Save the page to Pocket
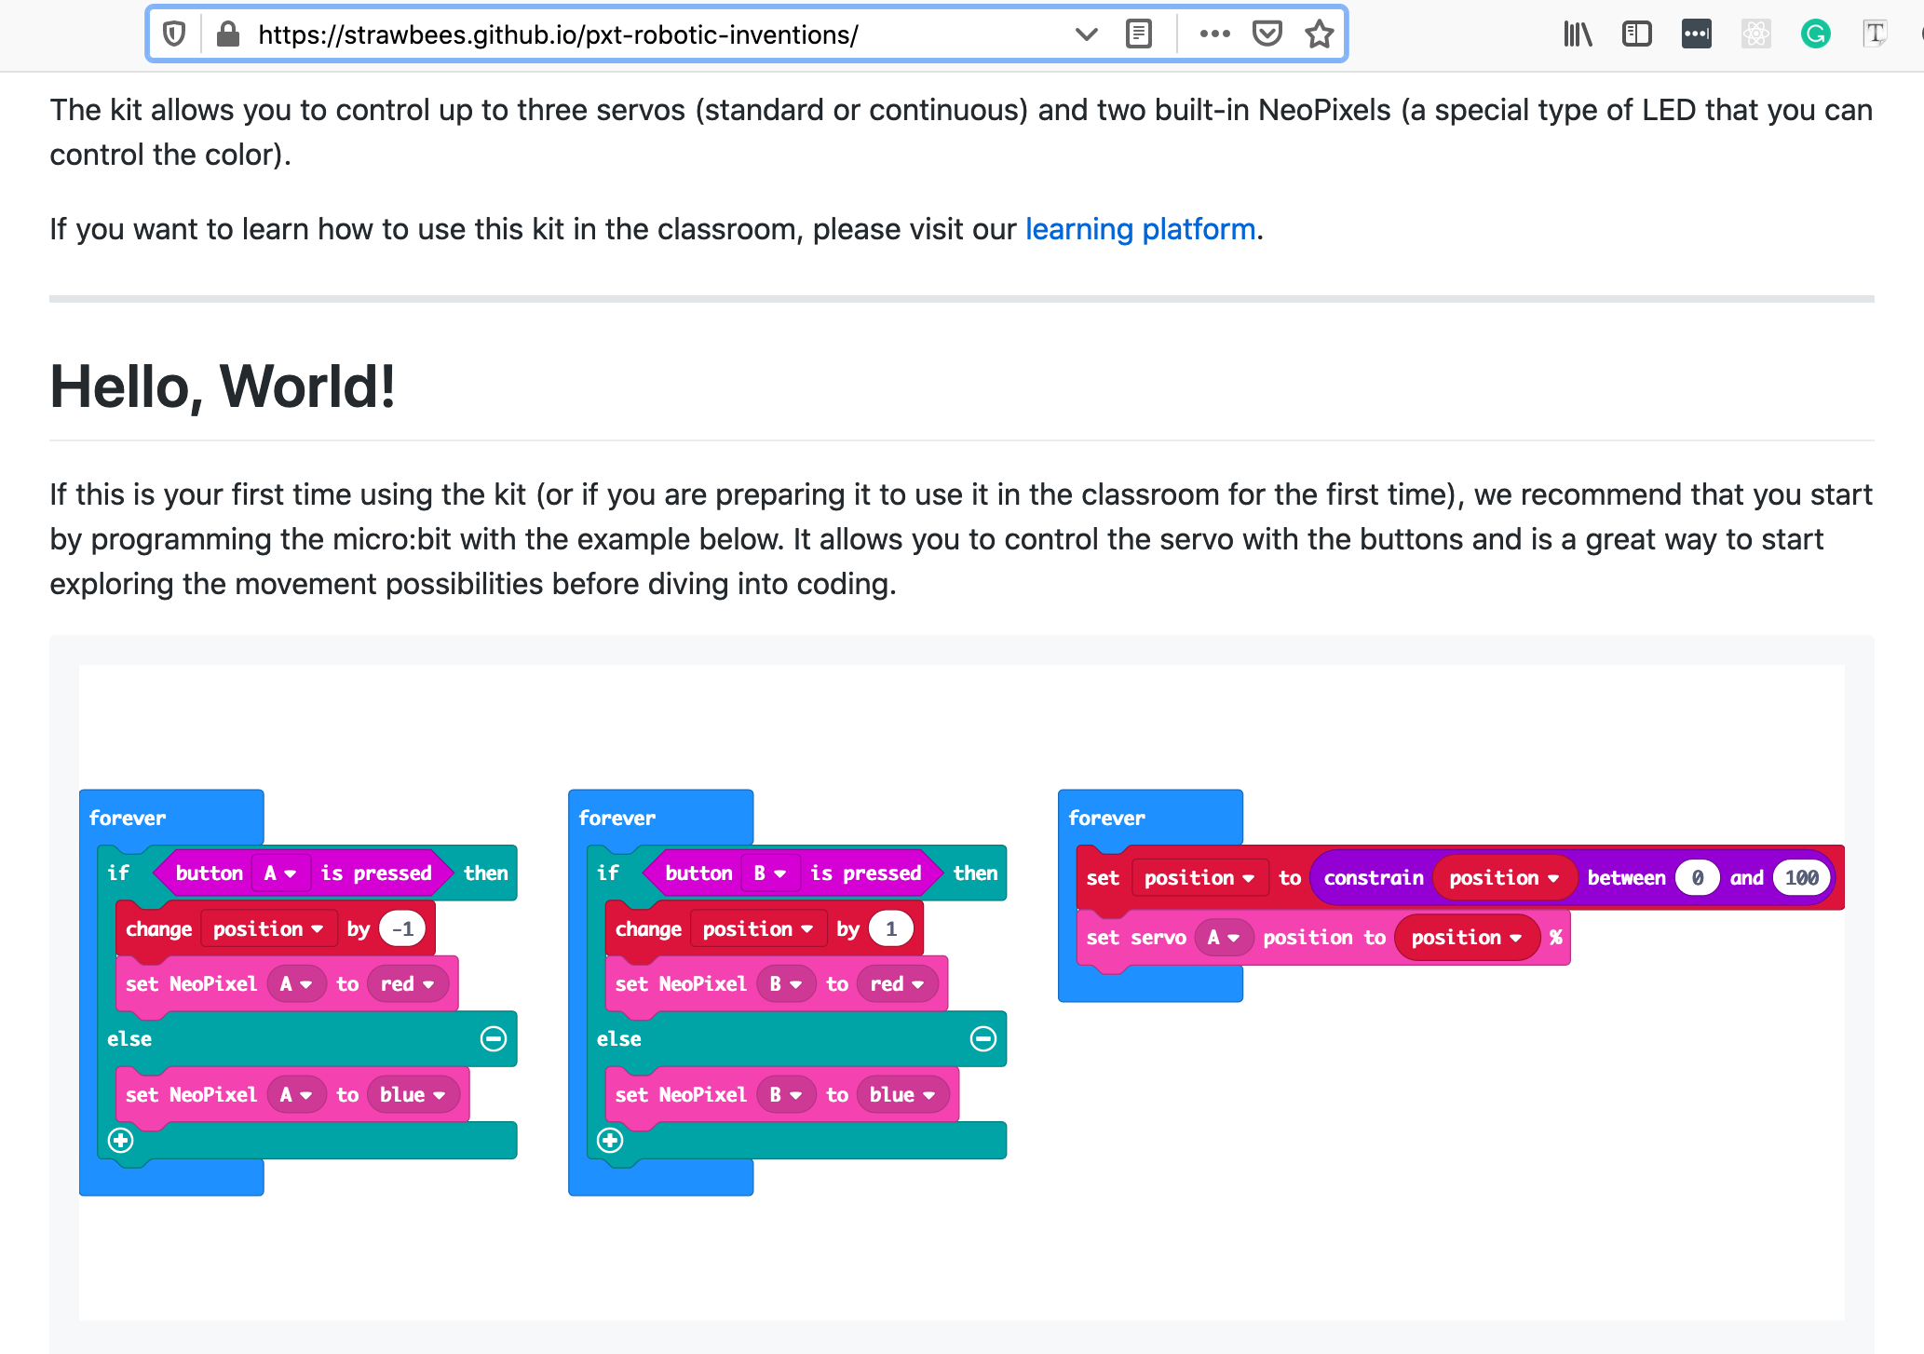The image size is (1924, 1354). pos(1267,34)
